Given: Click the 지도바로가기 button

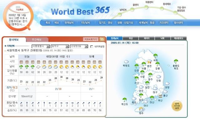Looking at the screenshot, I should (x=91, y=39).
